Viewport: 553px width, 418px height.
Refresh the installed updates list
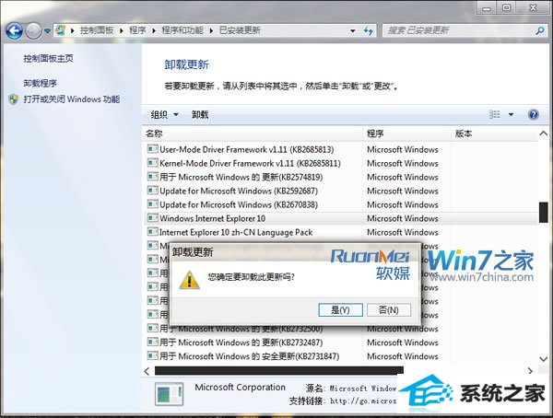click(369, 30)
